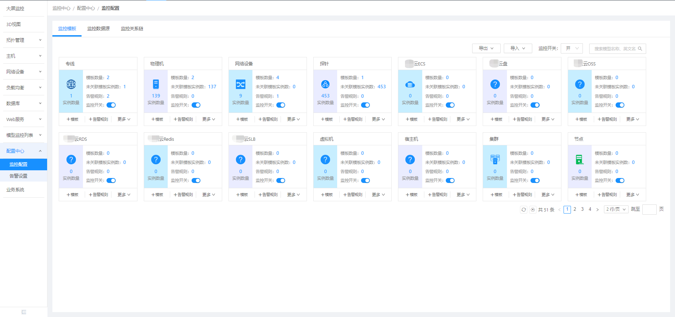This screenshot has height=317, width=675.
Task: Click the server icon on 物理机 card
Action: coord(156,84)
